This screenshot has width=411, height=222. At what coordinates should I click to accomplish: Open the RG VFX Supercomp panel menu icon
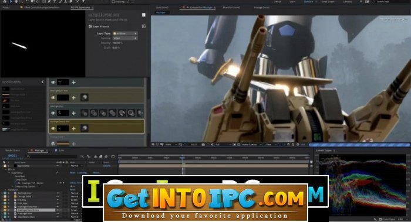point(93,8)
